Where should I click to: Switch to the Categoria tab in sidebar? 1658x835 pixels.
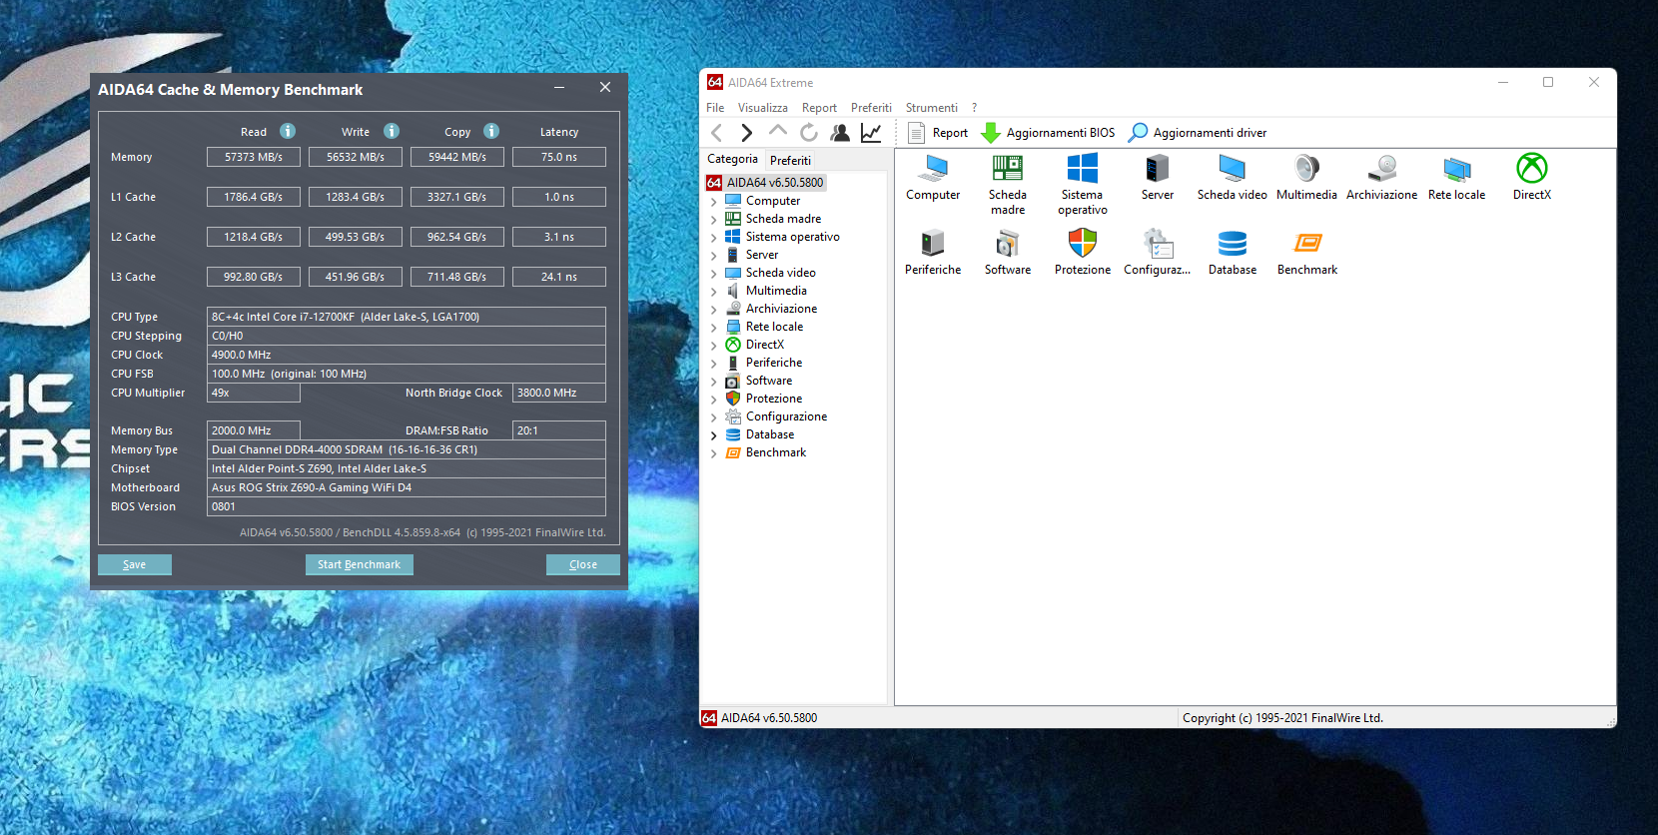[732, 159]
